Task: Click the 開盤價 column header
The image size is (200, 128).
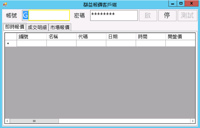Action: tap(180, 37)
